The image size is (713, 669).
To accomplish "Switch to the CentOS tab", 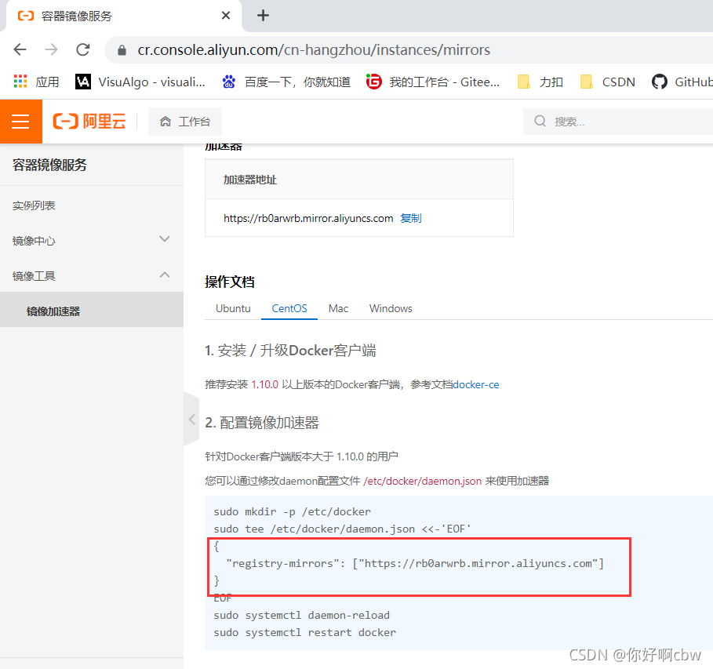I will [289, 308].
